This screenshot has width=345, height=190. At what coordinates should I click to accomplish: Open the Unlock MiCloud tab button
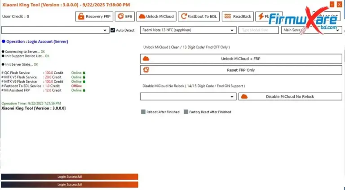[x=156, y=16]
